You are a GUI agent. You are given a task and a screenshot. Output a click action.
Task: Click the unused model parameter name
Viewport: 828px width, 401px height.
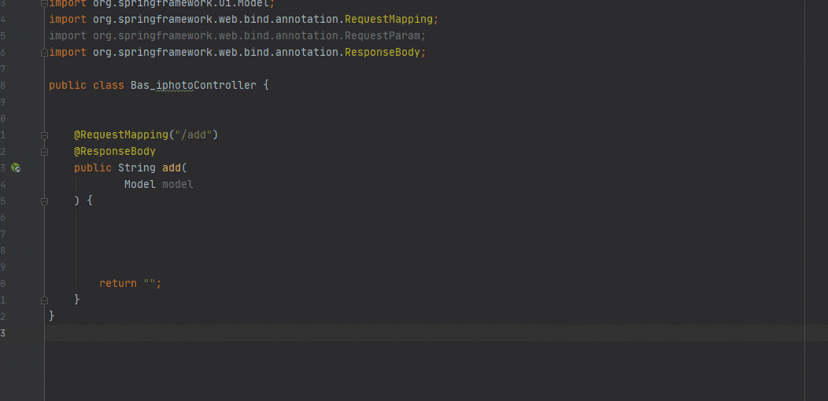[177, 184]
